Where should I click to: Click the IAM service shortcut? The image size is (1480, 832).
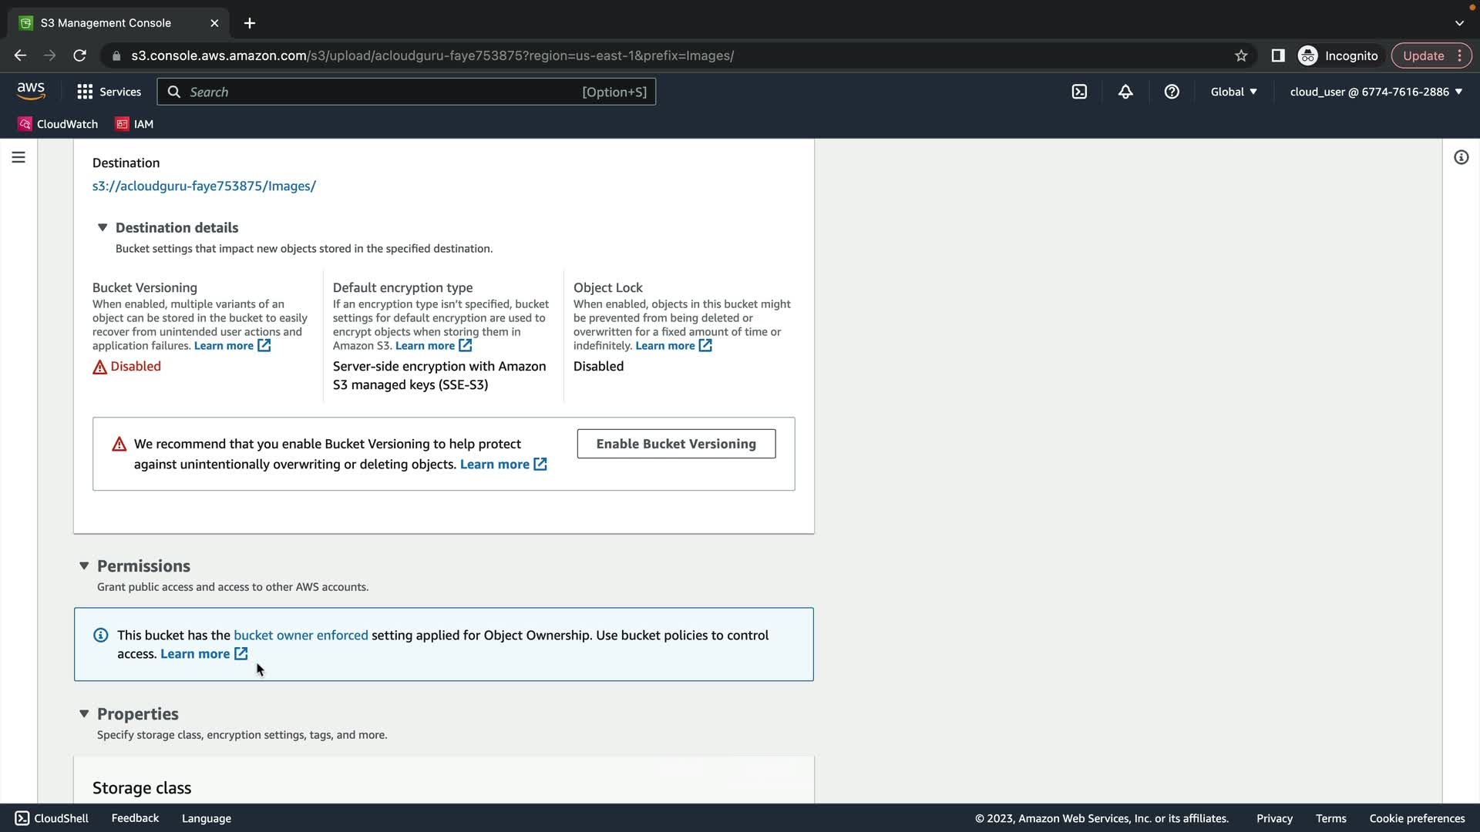click(x=135, y=124)
